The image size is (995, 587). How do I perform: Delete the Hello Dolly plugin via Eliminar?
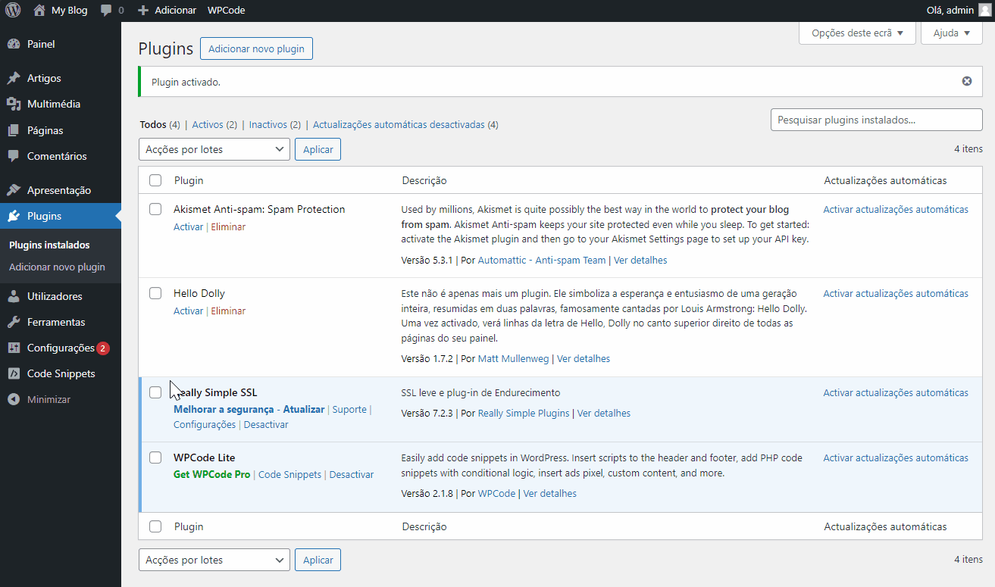(x=228, y=311)
